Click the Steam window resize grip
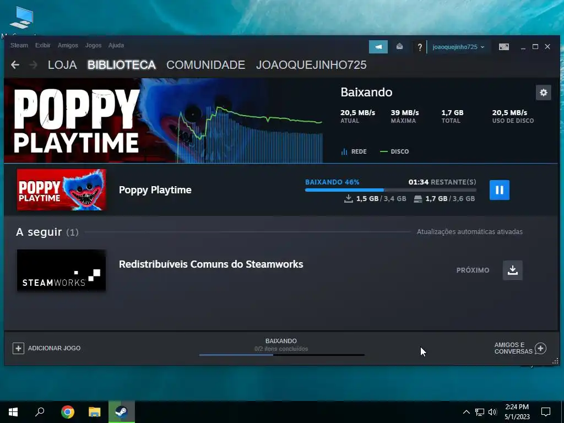 tap(555, 361)
